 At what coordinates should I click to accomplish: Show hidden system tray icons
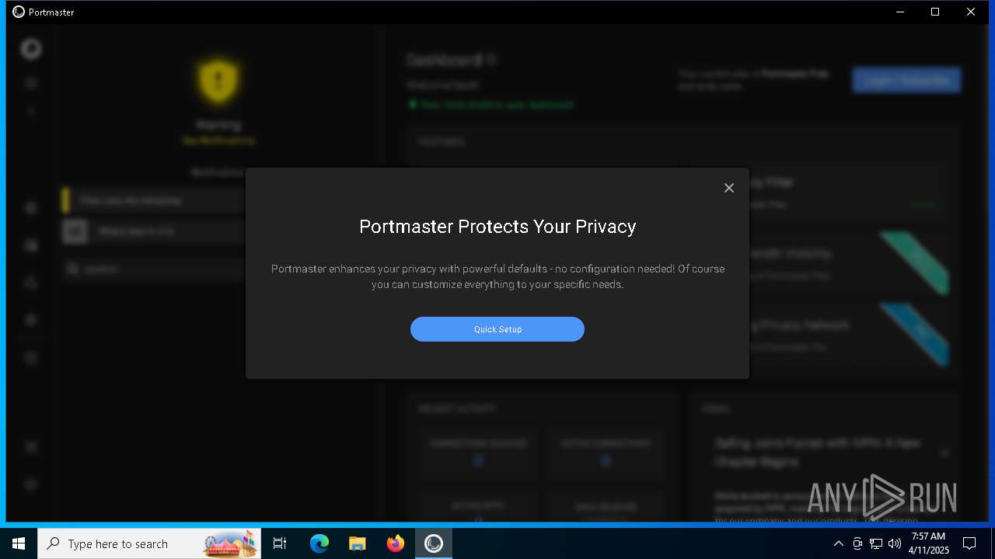pyautogui.click(x=838, y=543)
